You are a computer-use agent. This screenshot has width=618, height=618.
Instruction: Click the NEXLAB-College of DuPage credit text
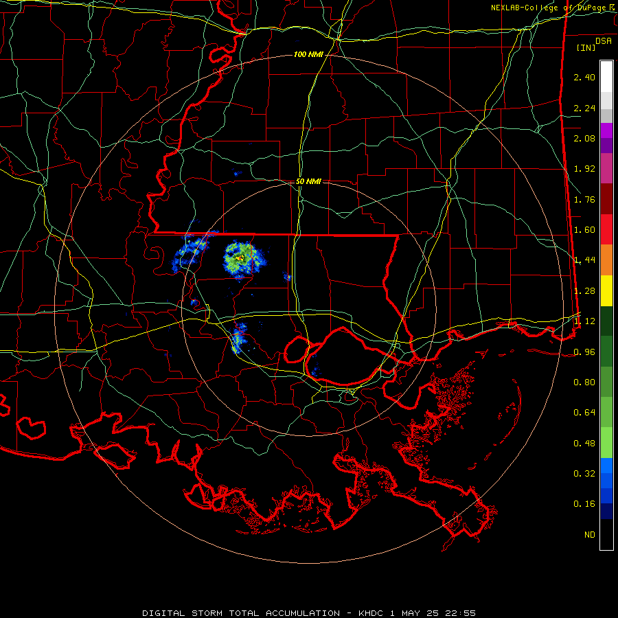pyautogui.click(x=549, y=8)
